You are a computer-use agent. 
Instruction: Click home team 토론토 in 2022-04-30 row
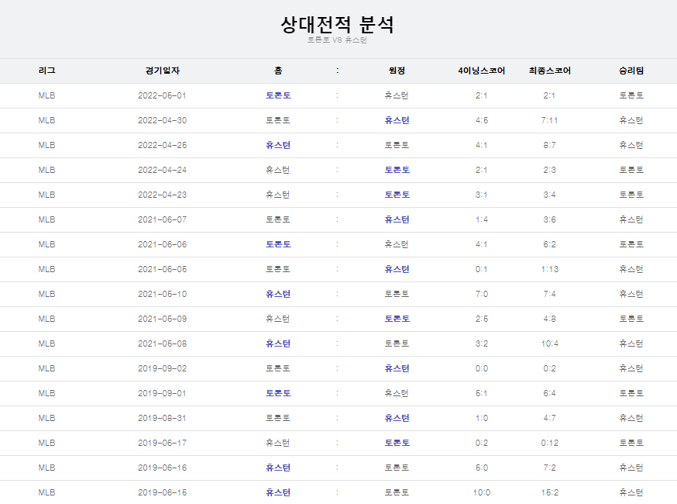click(x=278, y=121)
